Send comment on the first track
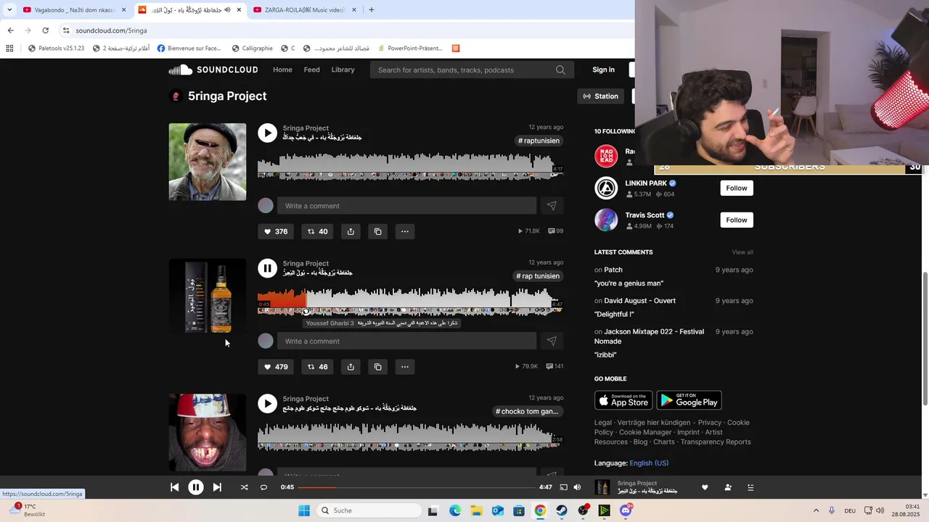The width and height of the screenshot is (929, 522). click(552, 206)
